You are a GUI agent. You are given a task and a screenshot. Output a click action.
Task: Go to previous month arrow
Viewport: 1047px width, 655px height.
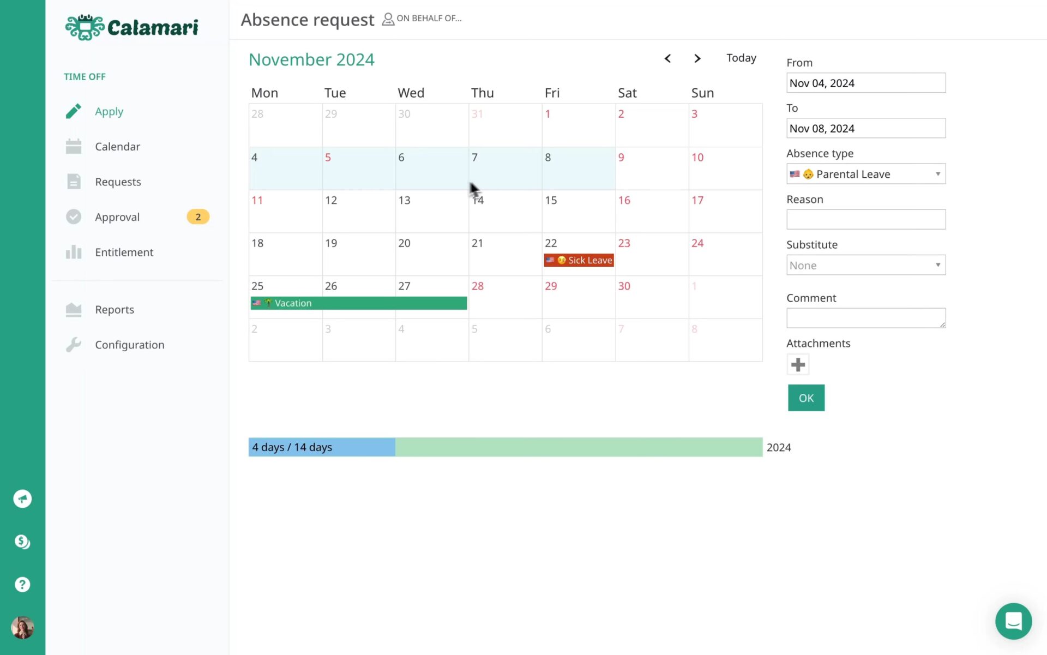point(667,58)
